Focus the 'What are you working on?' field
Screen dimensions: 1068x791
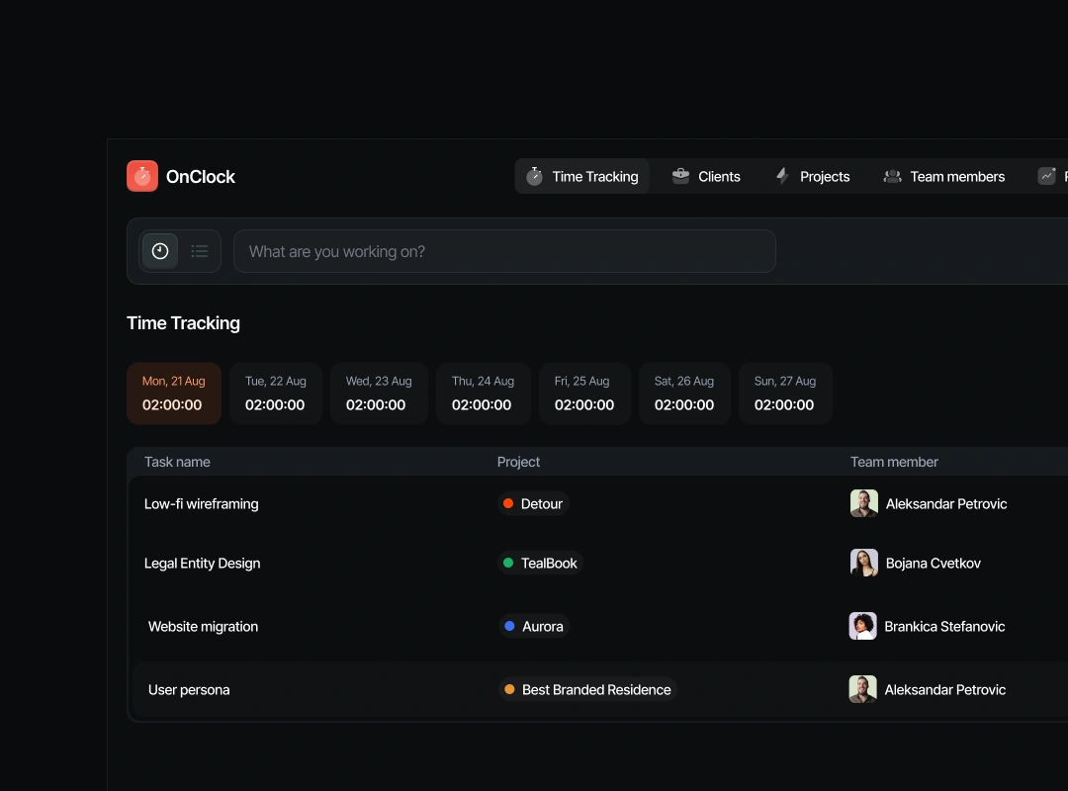point(504,251)
